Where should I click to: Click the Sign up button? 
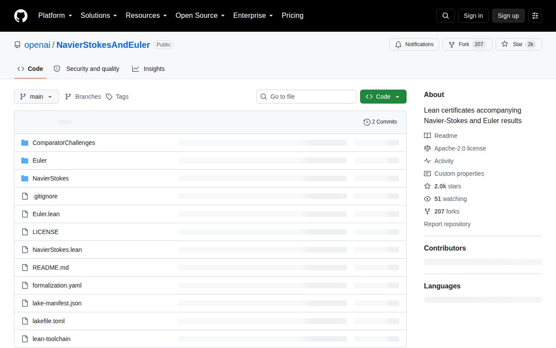[x=508, y=16]
